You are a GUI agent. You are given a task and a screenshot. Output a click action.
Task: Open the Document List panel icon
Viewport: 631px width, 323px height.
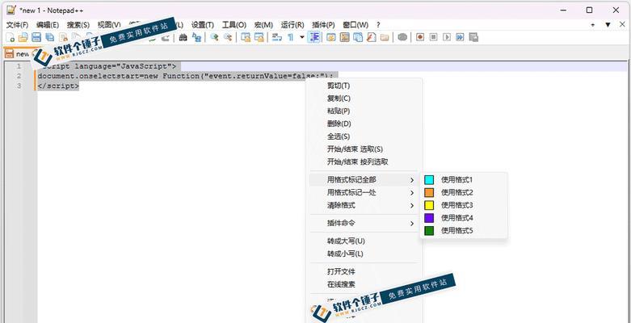tap(358, 37)
